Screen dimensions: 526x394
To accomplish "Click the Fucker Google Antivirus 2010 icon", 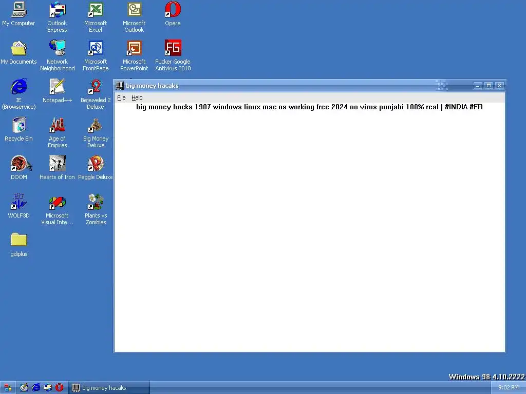I will (x=173, y=56).
